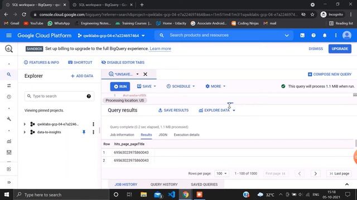The height and width of the screenshot is (200, 357).
Task: Open the More dropdown
Action: pyautogui.click(x=215, y=87)
